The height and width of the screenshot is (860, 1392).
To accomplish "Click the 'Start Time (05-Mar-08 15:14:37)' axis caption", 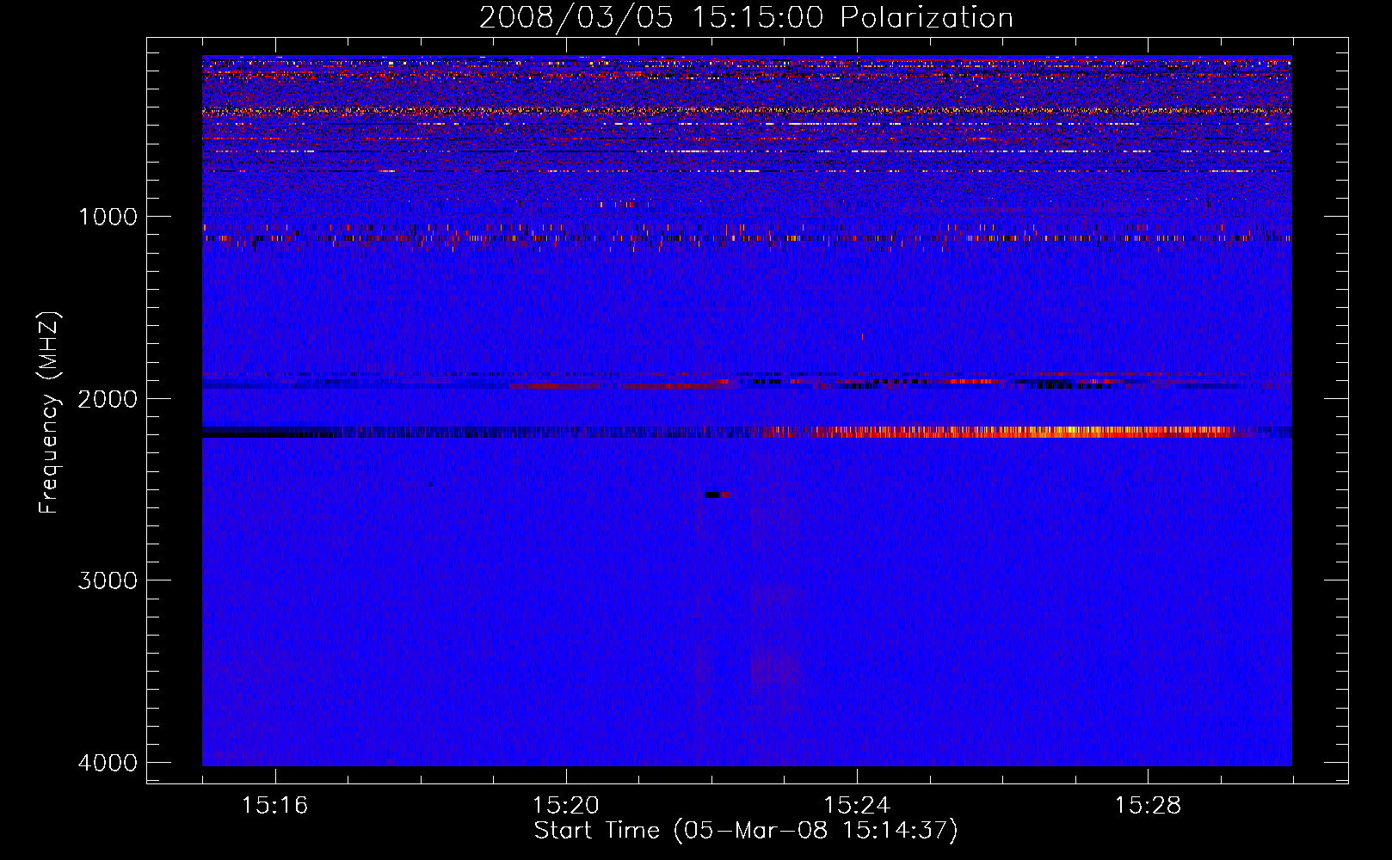I will tap(746, 831).
